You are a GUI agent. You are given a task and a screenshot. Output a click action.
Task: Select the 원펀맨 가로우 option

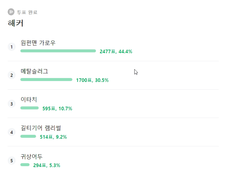pos(38,43)
